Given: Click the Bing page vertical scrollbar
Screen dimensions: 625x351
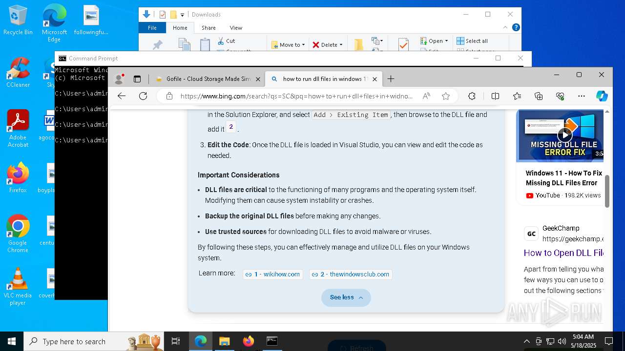Looking at the screenshot, I should coord(607,190).
